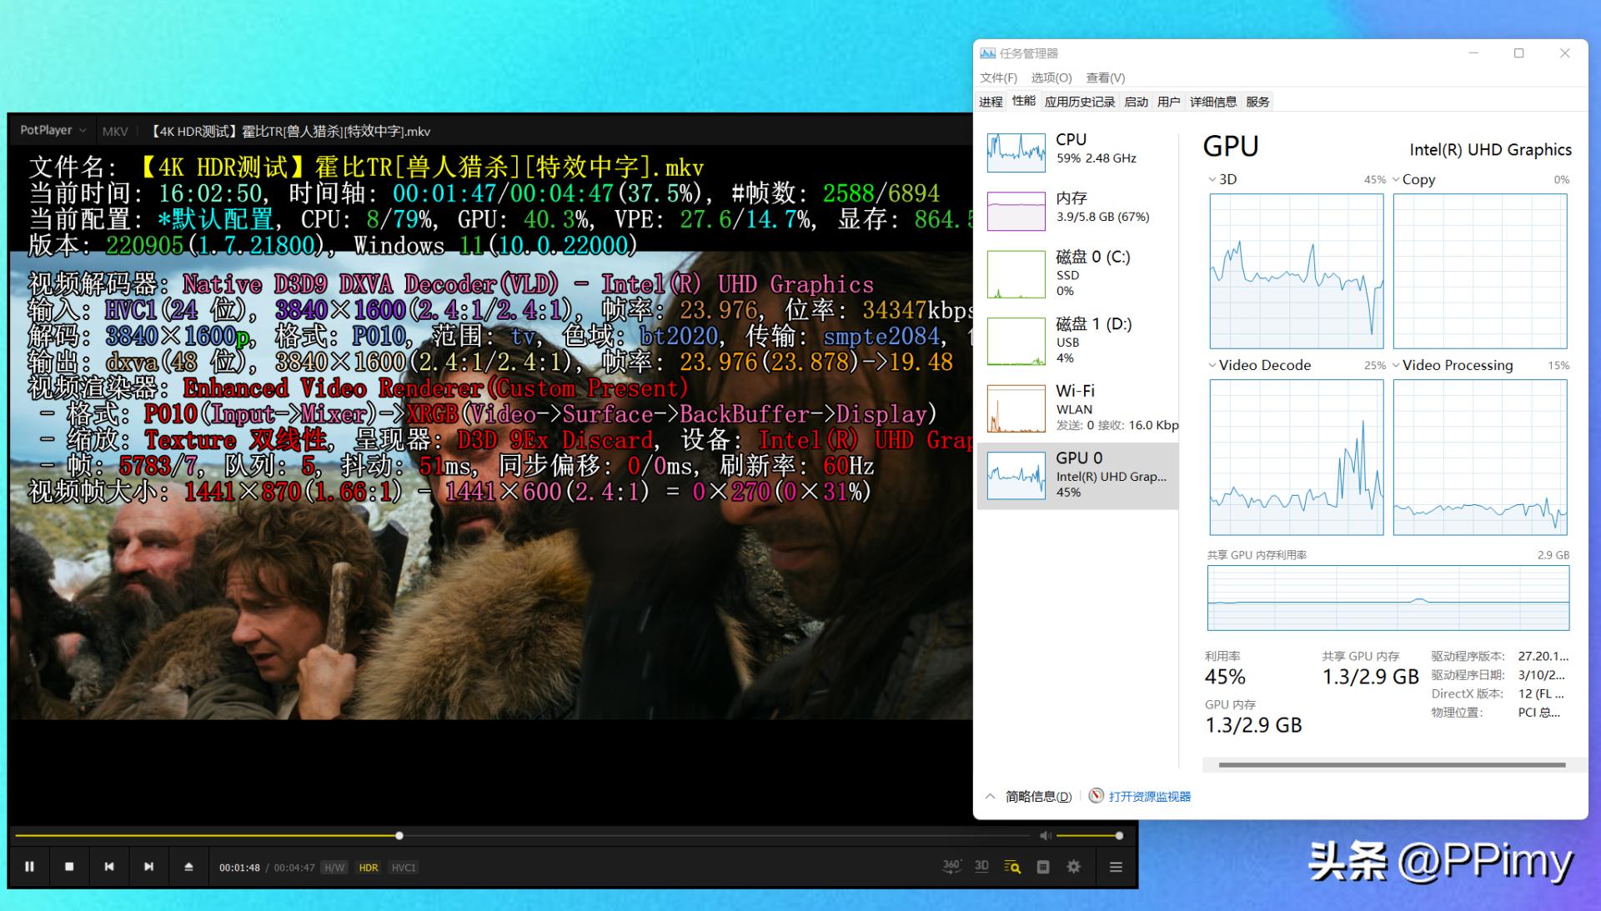
Task: Toggle 360 degree video mode
Action: 951,867
